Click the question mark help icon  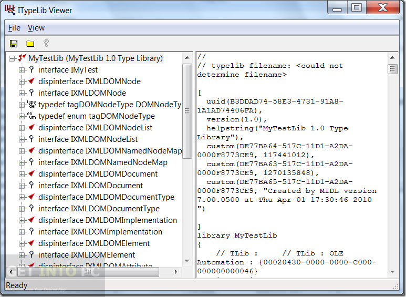coord(46,43)
